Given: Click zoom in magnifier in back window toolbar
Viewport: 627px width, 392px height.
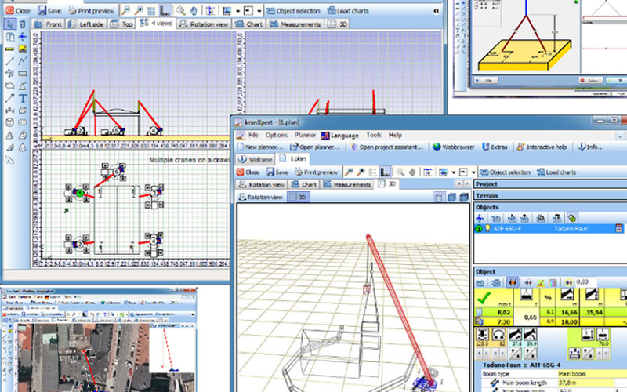Looking at the screenshot, I should pos(139,10).
